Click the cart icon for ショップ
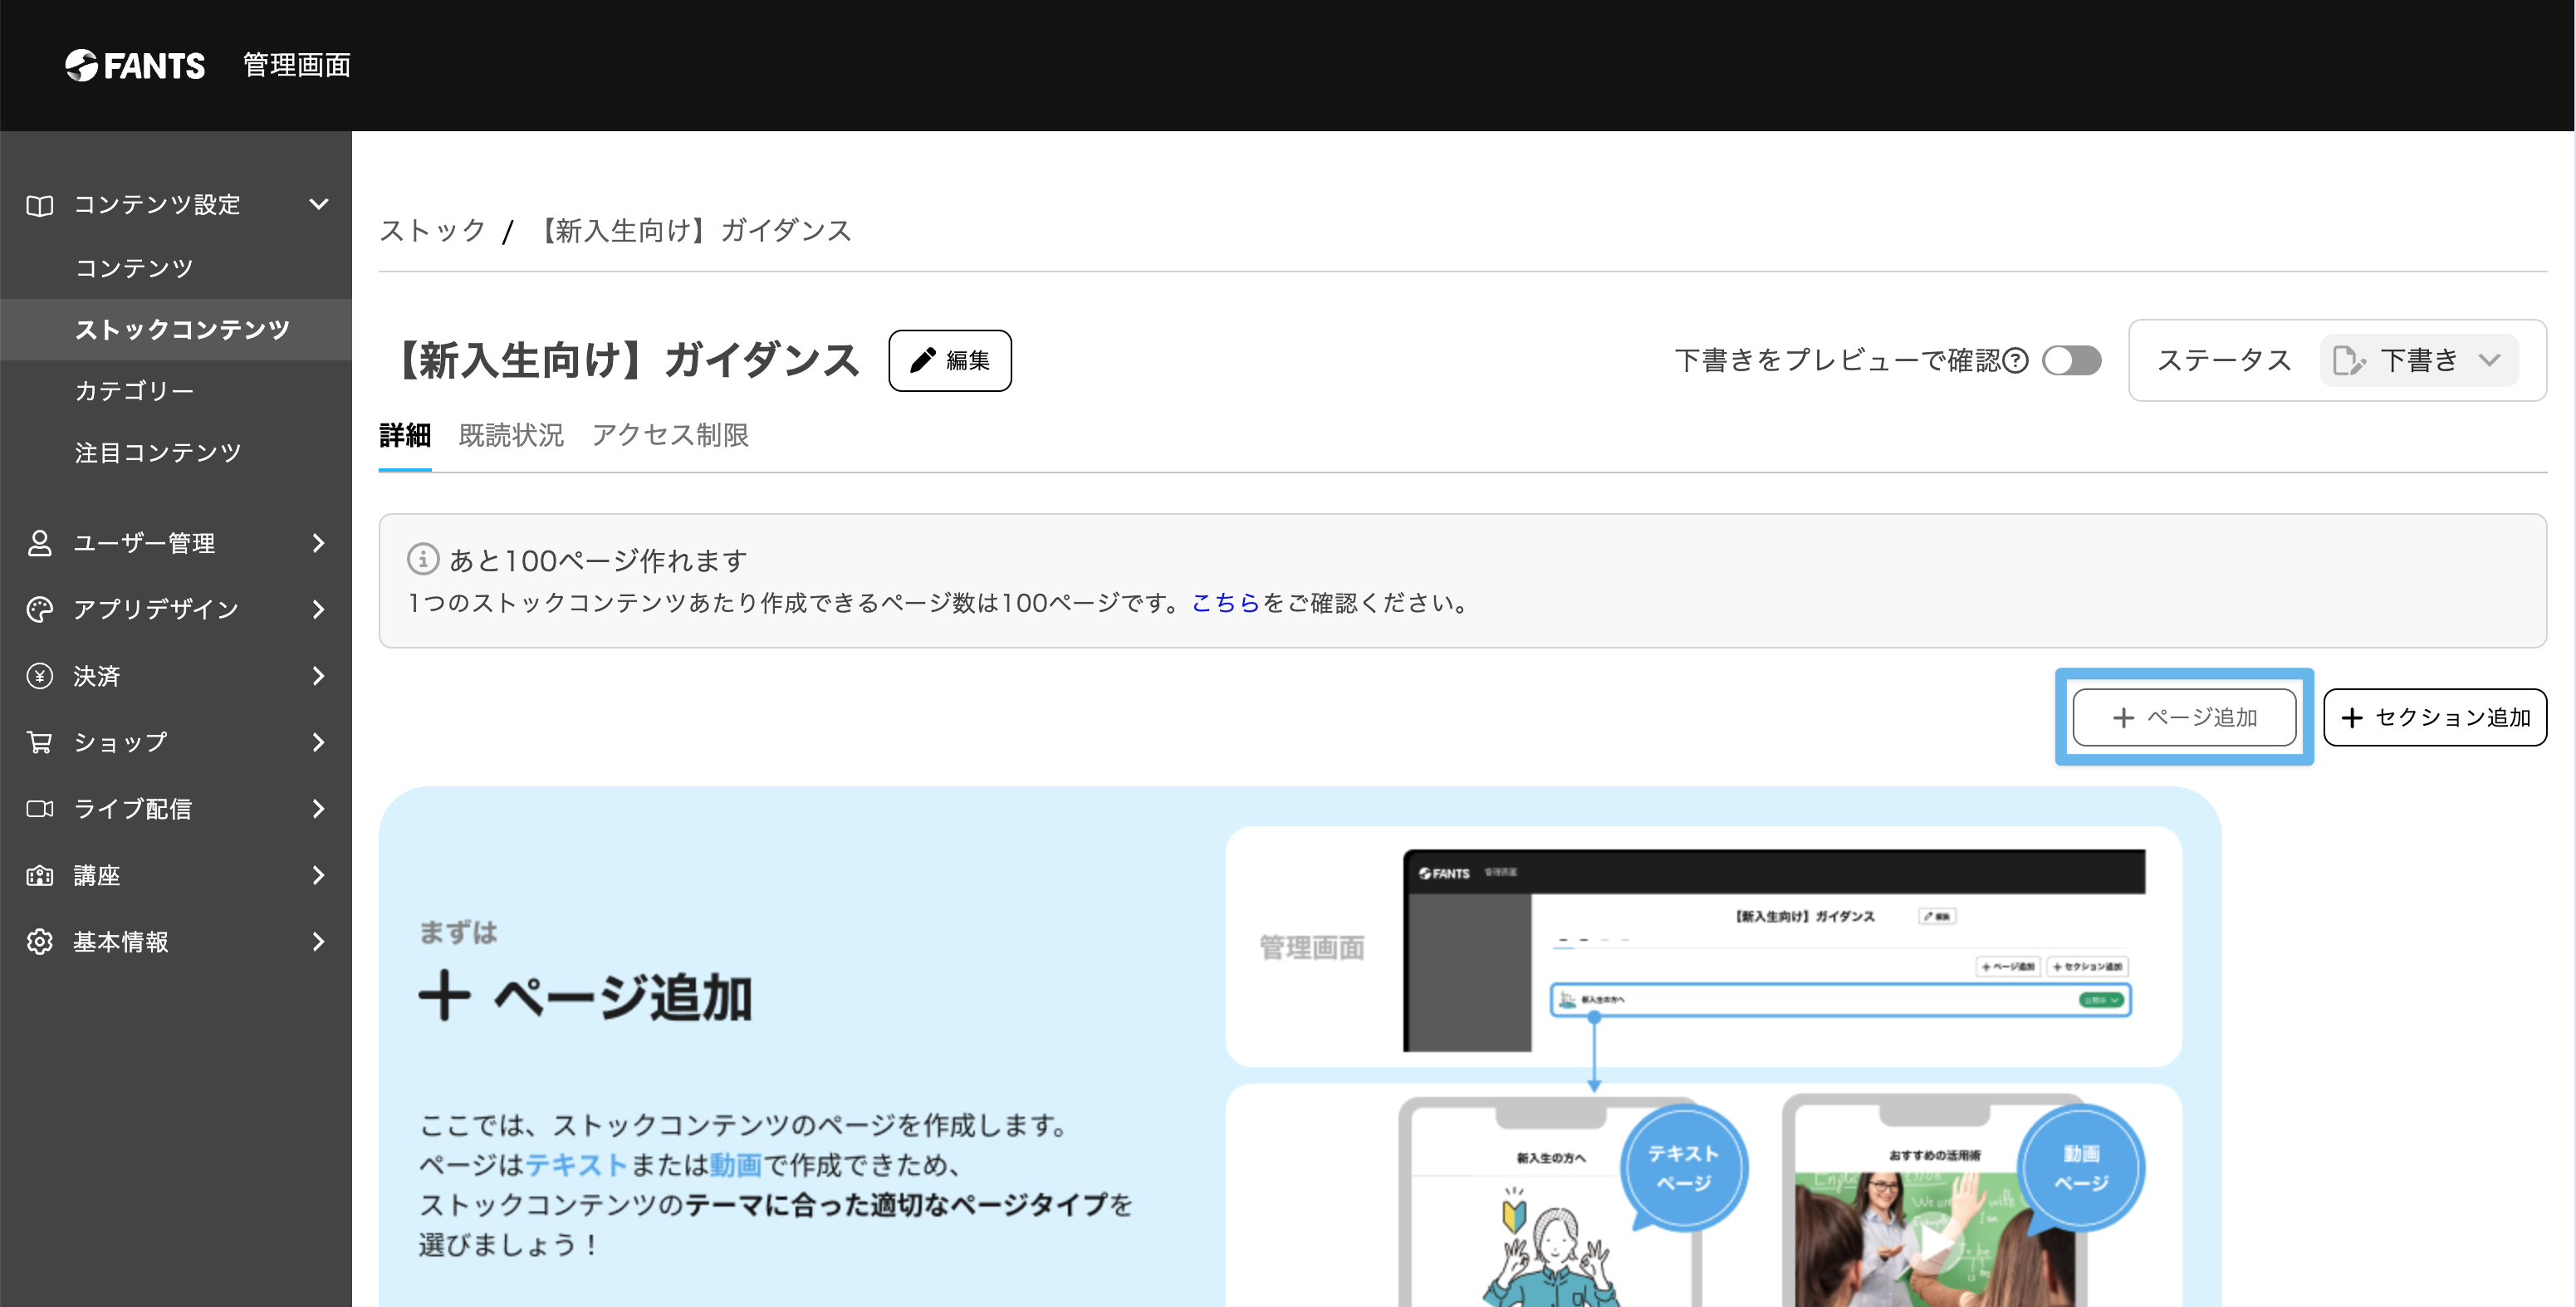The height and width of the screenshot is (1307, 2576). coord(40,742)
